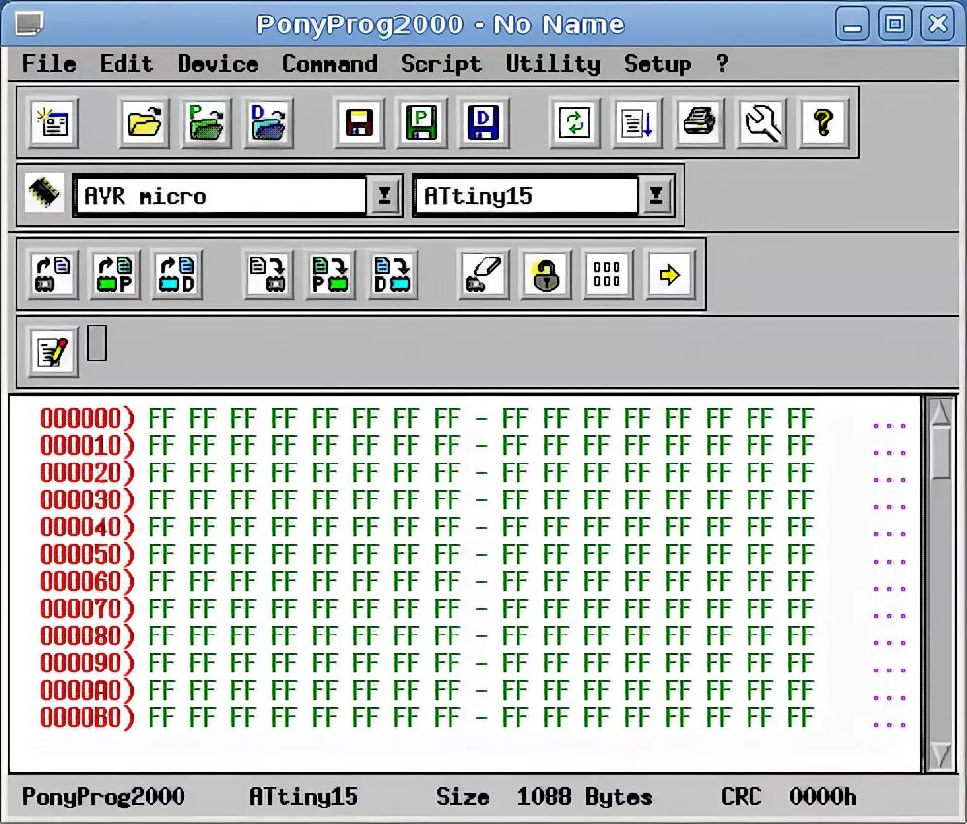
Task: Open the Setup menu
Action: 657,63
